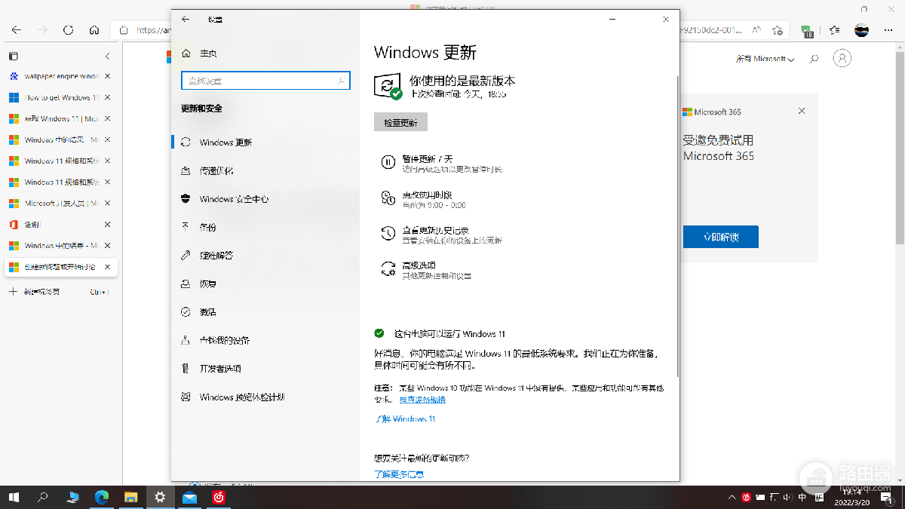Click the learn about Windows 11 link
Image resolution: width=905 pixels, height=509 pixels.
pyautogui.click(x=405, y=419)
